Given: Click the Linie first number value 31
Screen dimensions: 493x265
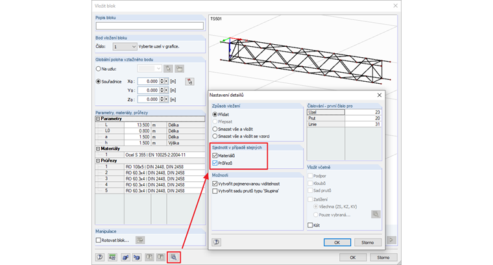Looking at the screenshot, I should coord(363,124).
